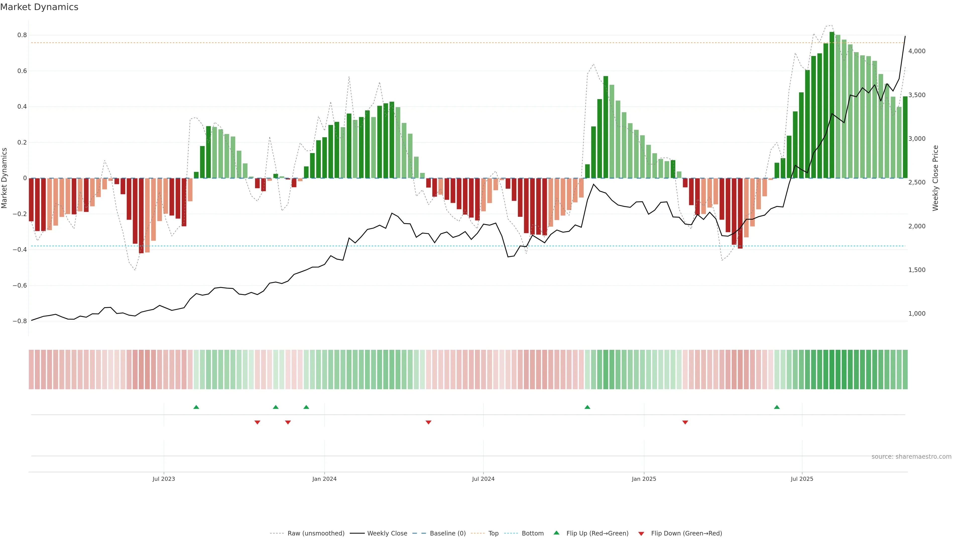Viewport: 964px width, 542px height.
Task: Click the red flip-down marker after Jan 2025
Action: [x=685, y=422]
